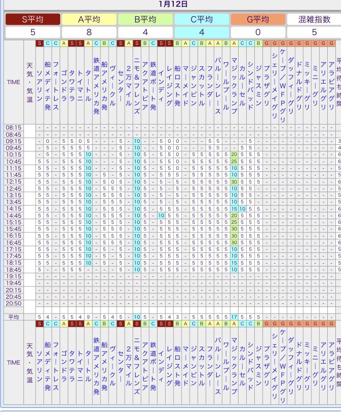Open ソアリン link in the top header

[39, 86]
